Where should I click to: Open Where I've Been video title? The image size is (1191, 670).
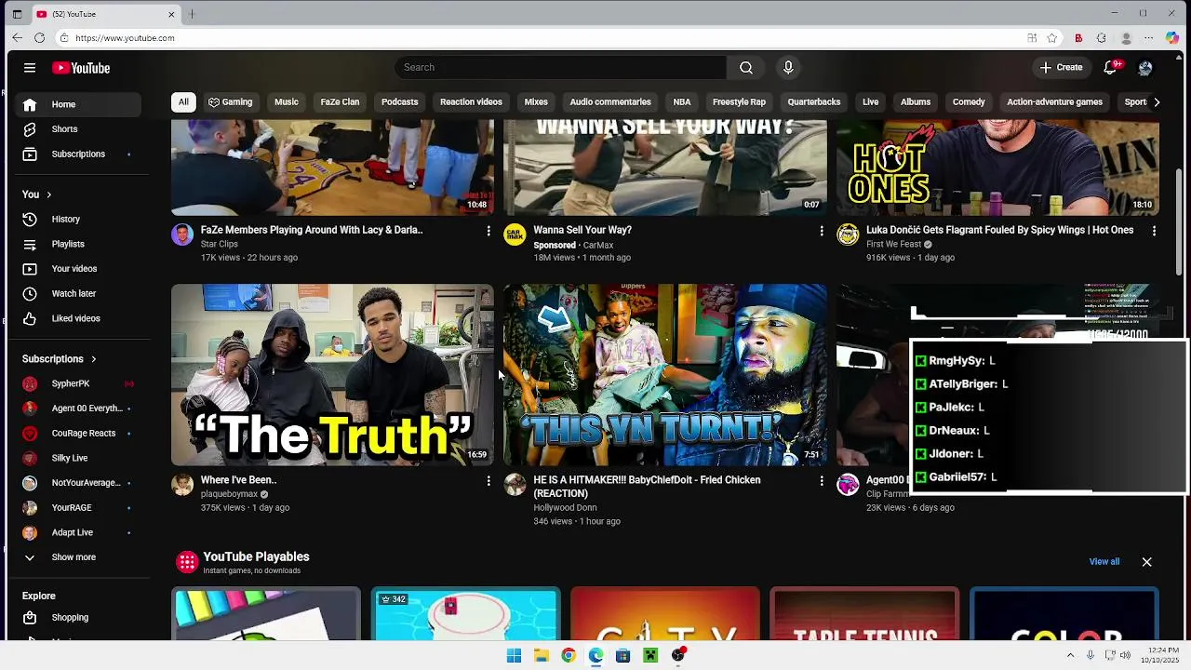[x=238, y=480]
